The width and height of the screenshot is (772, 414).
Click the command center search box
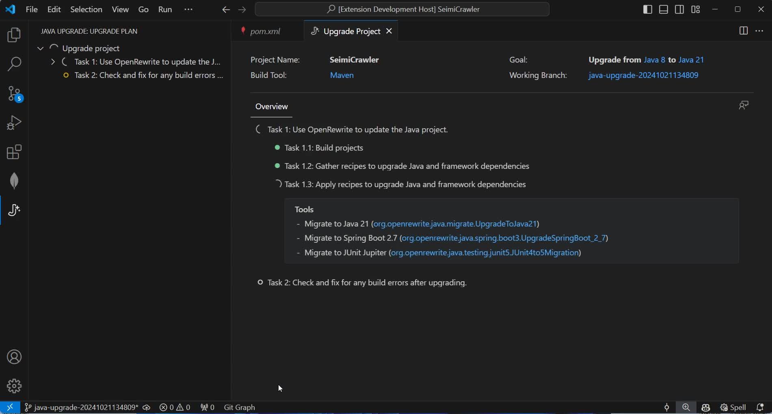(402, 9)
